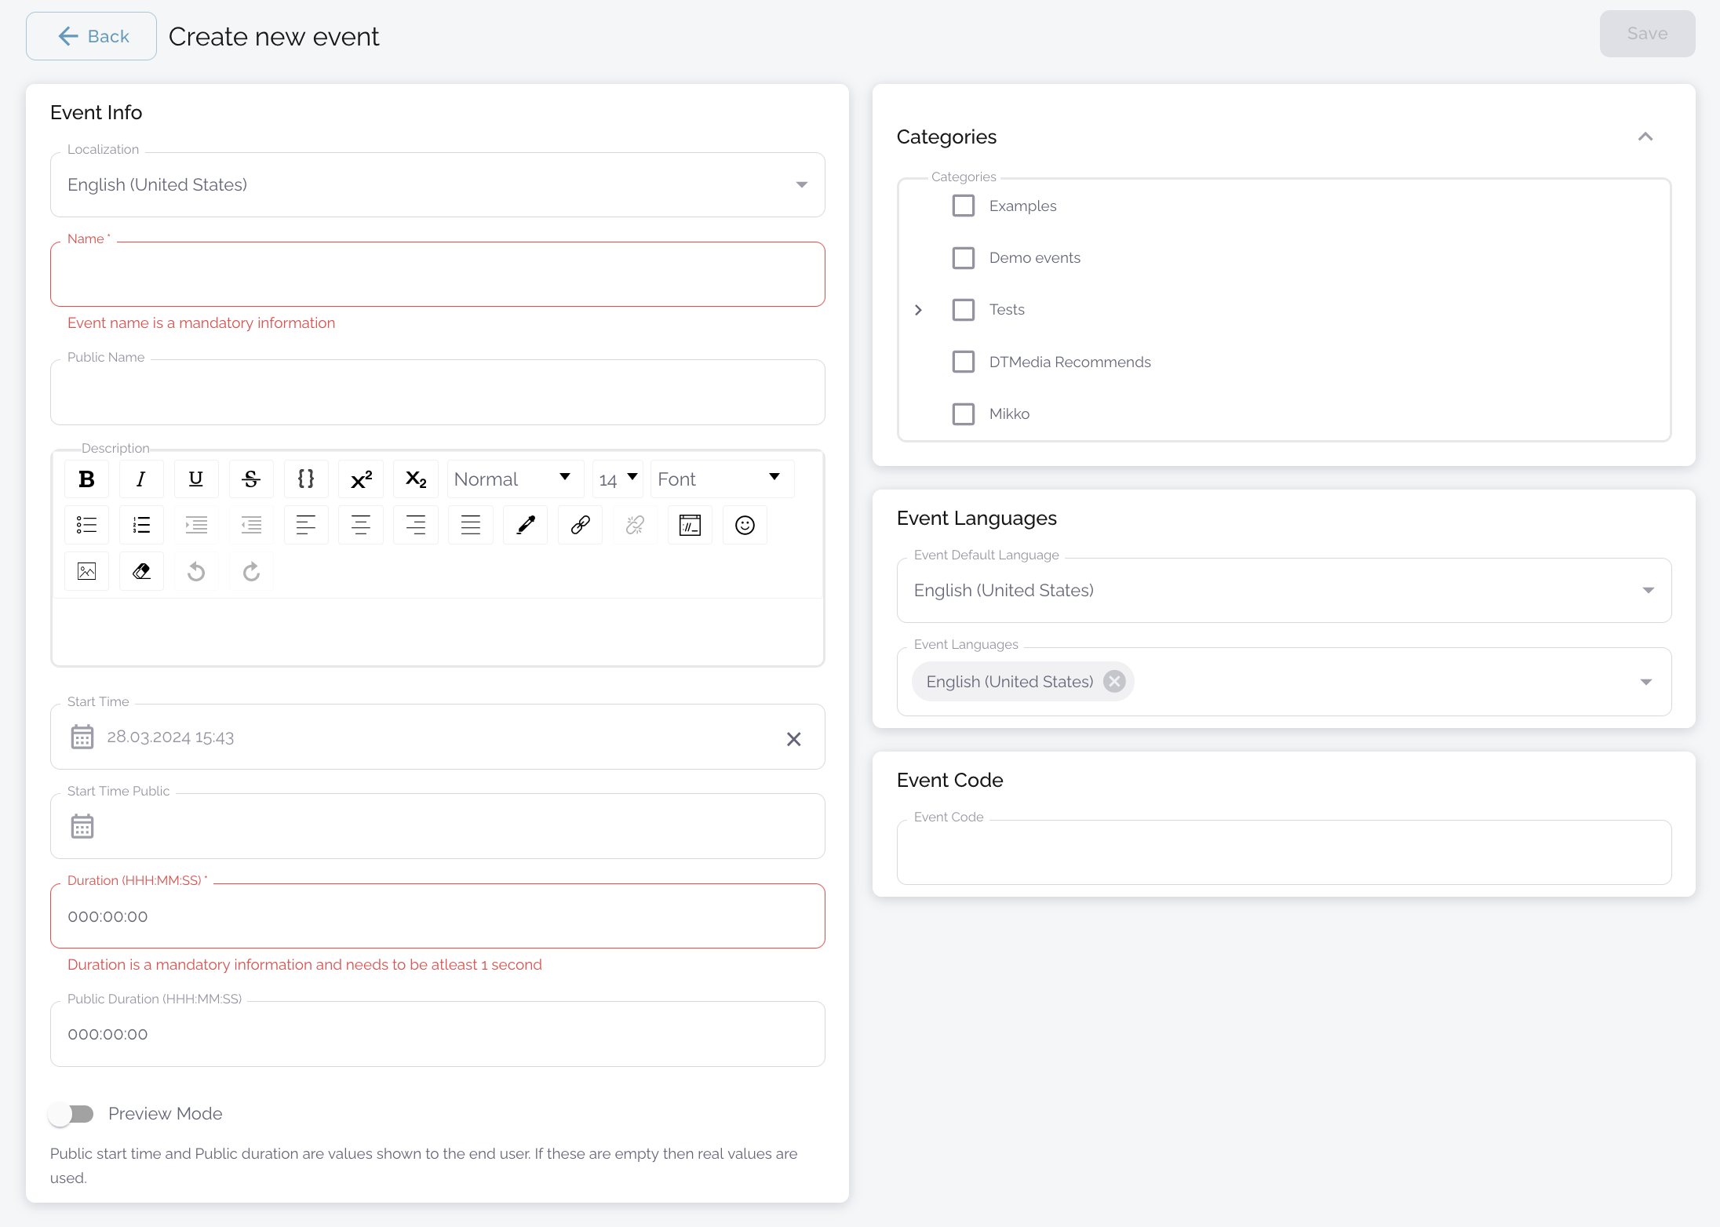Remove English (United States) language chip
This screenshot has width=1720, height=1227.
click(x=1114, y=681)
